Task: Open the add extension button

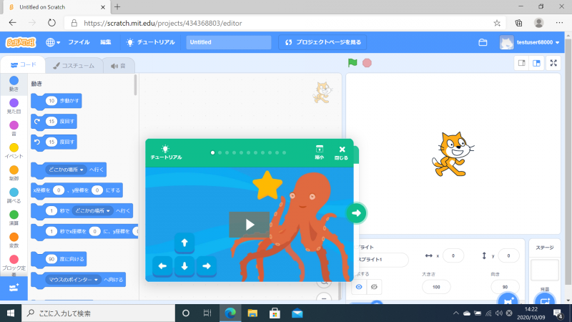Action: pyautogui.click(x=14, y=288)
